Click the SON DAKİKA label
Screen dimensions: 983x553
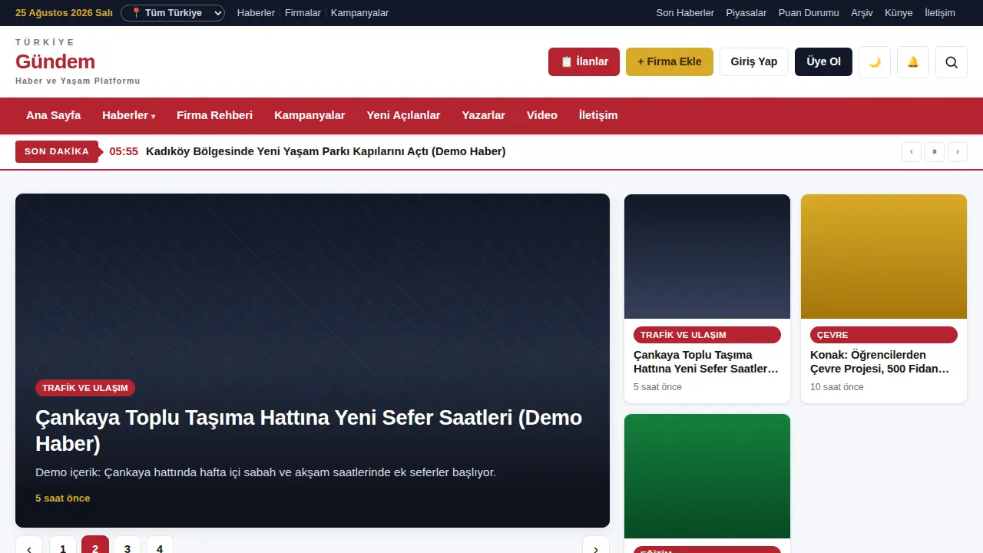click(57, 151)
